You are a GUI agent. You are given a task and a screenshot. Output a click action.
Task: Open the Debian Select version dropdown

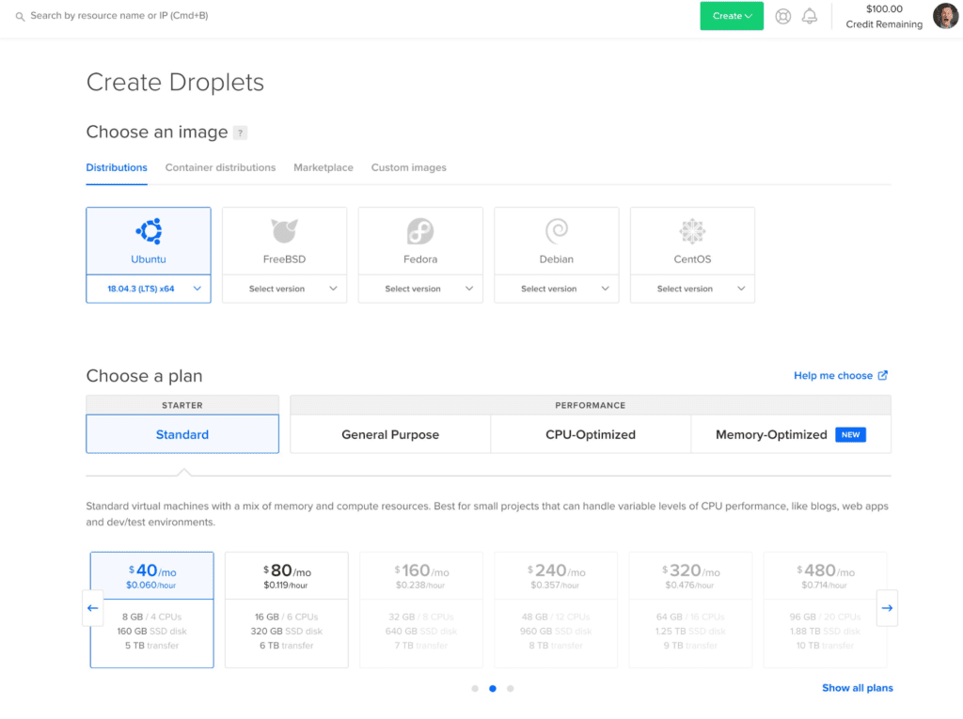point(557,289)
